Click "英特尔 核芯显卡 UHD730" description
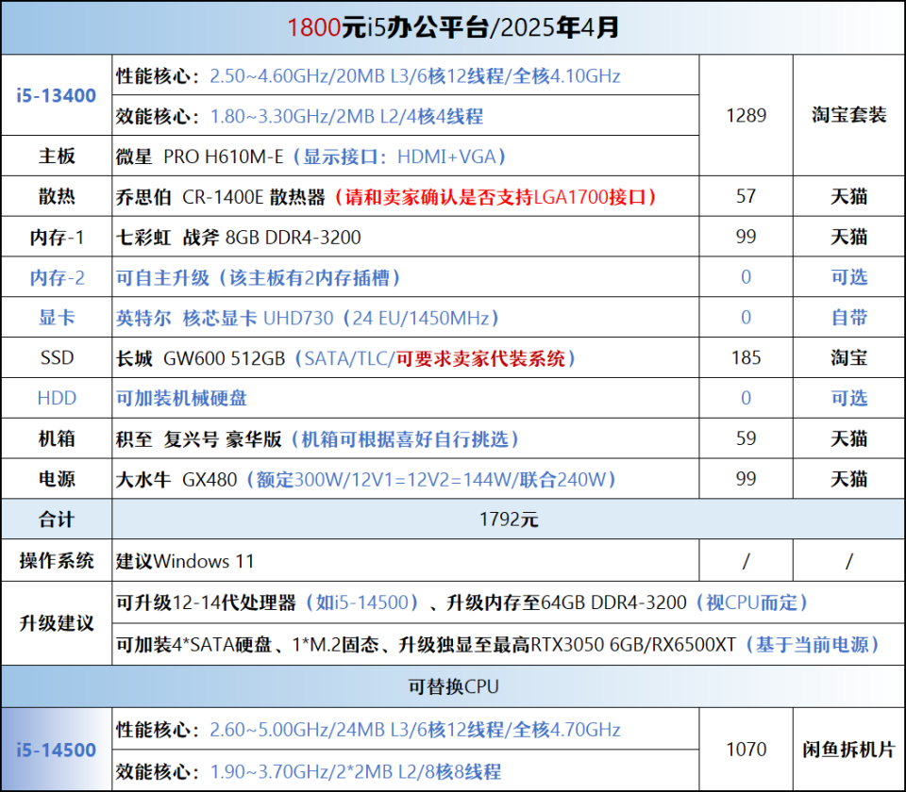 [x=308, y=318]
